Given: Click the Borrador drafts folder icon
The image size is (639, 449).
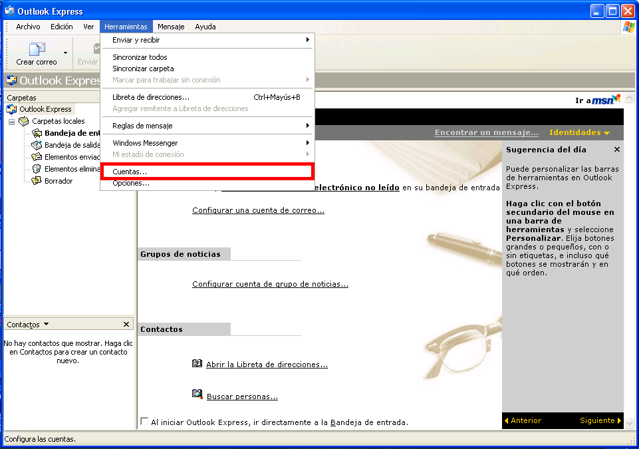Looking at the screenshot, I should point(37,181).
